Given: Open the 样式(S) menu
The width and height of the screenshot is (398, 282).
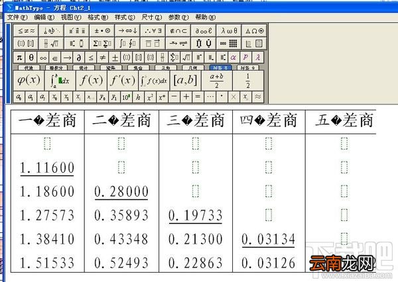Looking at the screenshot, I should click(125, 17).
